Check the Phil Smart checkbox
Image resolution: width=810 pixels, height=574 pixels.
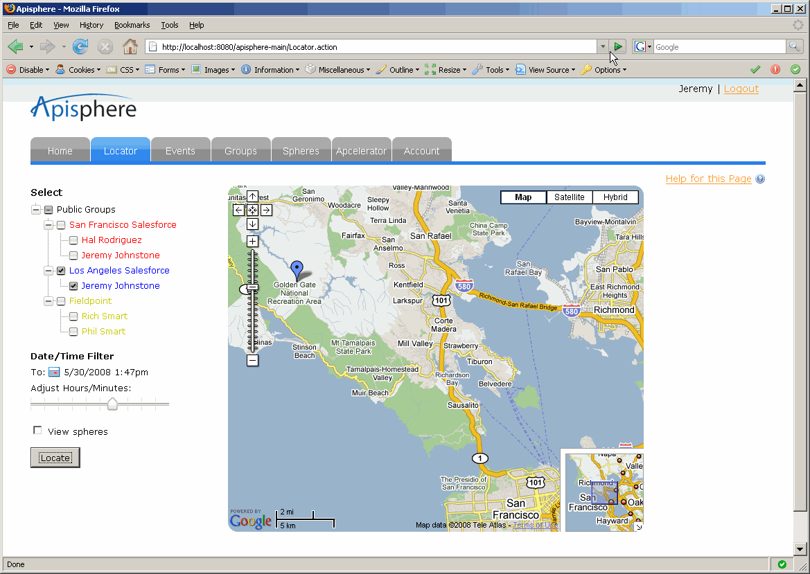click(73, 332)
